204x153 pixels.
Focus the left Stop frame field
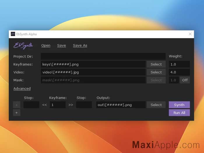tap(31, 105)
